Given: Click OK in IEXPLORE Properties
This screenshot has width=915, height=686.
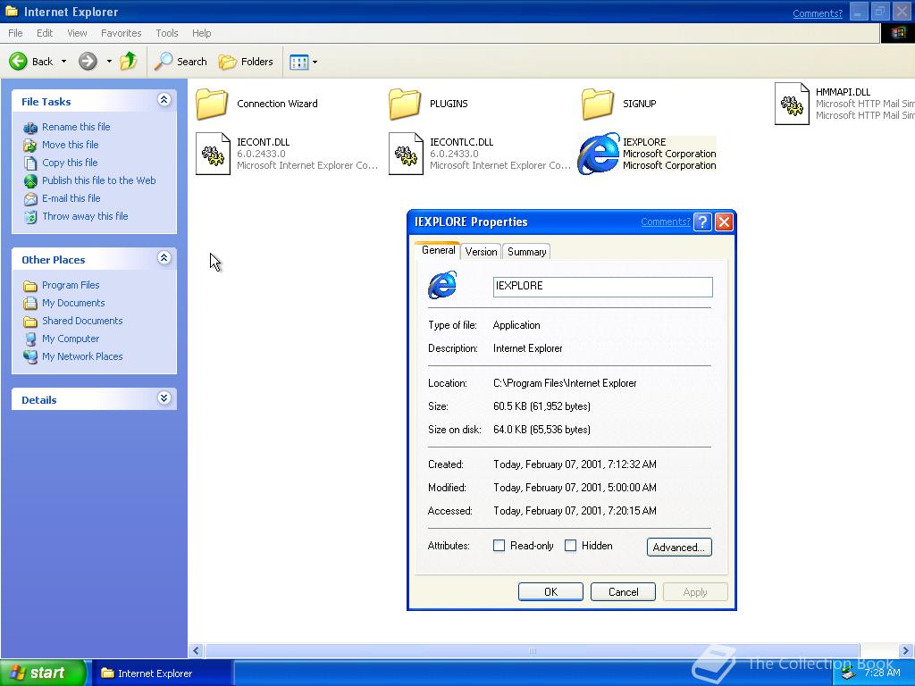Looking at the screenshot, I should click(x=550, y=591).
